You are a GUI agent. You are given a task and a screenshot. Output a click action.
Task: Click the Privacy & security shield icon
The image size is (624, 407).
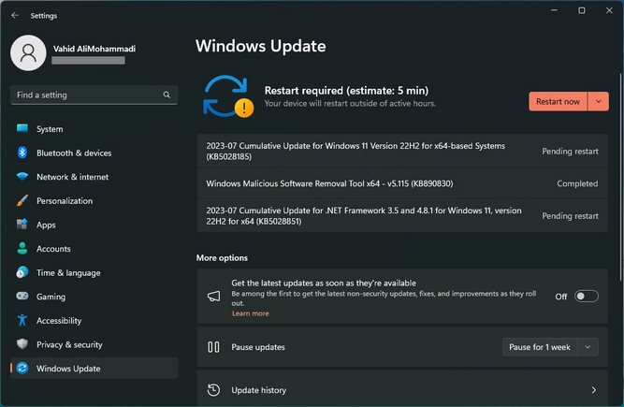(22, 343)
